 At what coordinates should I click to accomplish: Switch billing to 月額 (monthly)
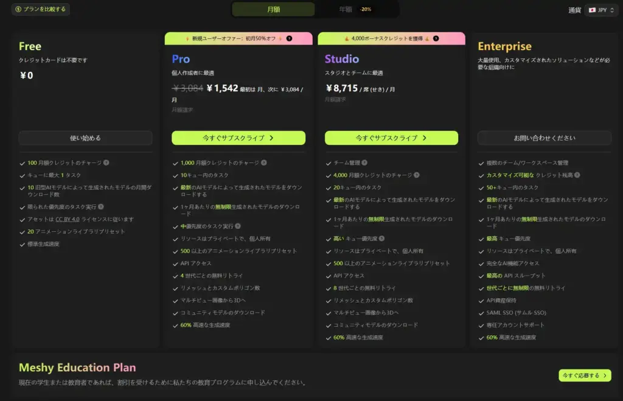(274, 10)
